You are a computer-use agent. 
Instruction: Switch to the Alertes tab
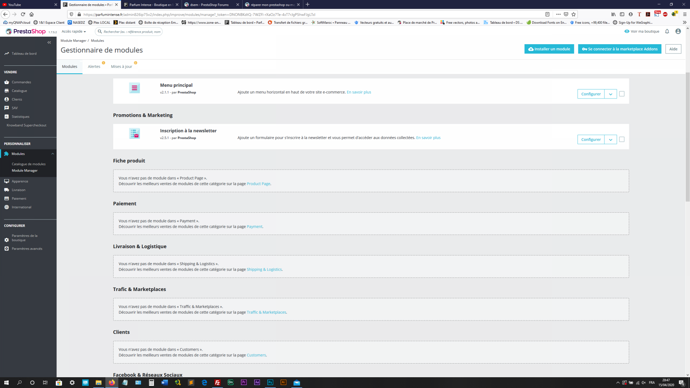[94, 67]
